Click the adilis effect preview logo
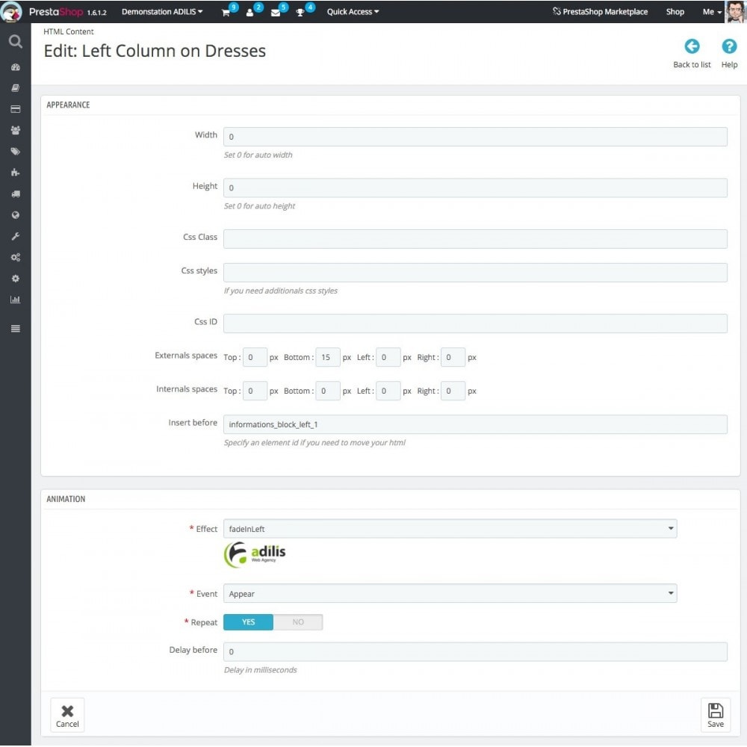The width and height of the screenshot is (747, 747). point(255,554)
